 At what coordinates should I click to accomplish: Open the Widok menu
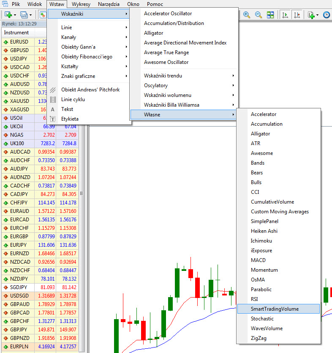pyautogui.click(x=35, y=4)
